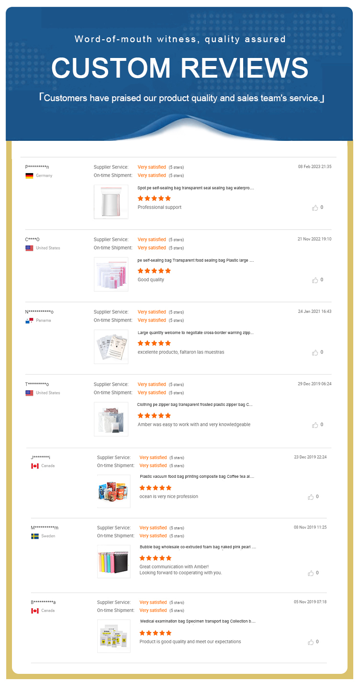
Task: Click the CUSTOM REVIEWS heading banner
Action: pos(179,68)
